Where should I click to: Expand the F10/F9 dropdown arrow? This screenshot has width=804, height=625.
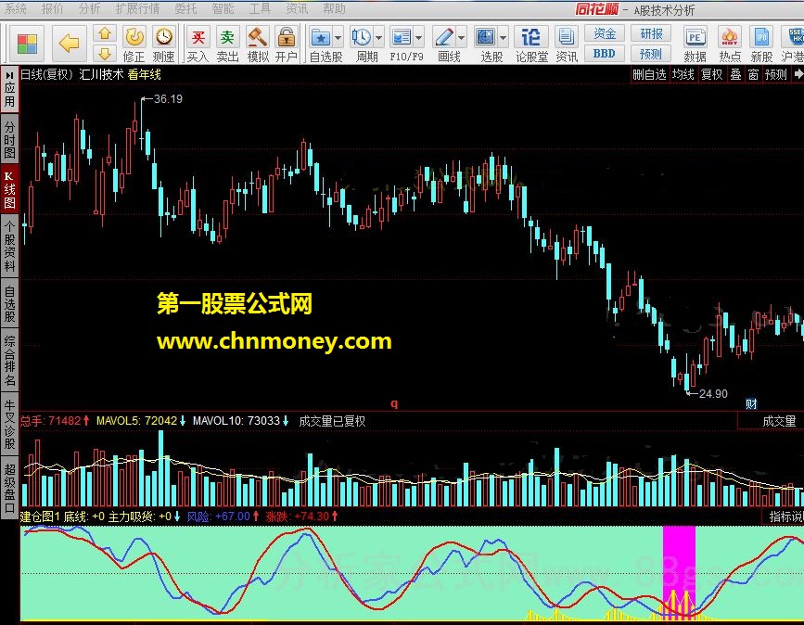419,38
